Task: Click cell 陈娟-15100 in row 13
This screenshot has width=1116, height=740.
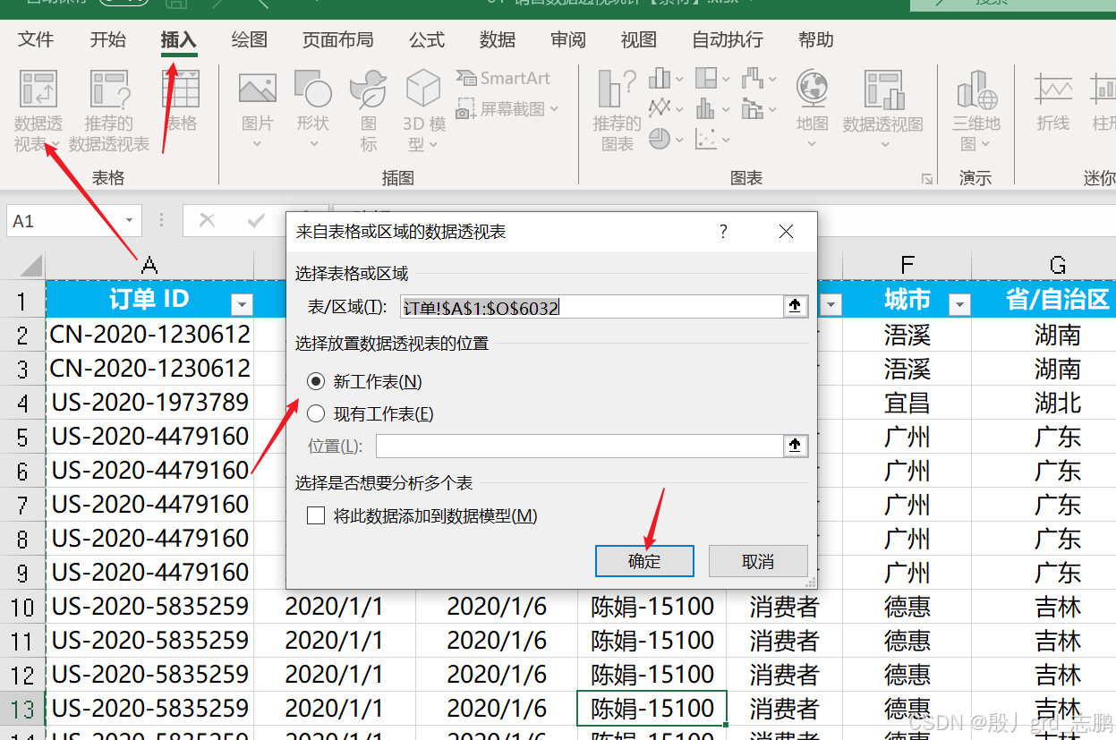Action: 652,708
